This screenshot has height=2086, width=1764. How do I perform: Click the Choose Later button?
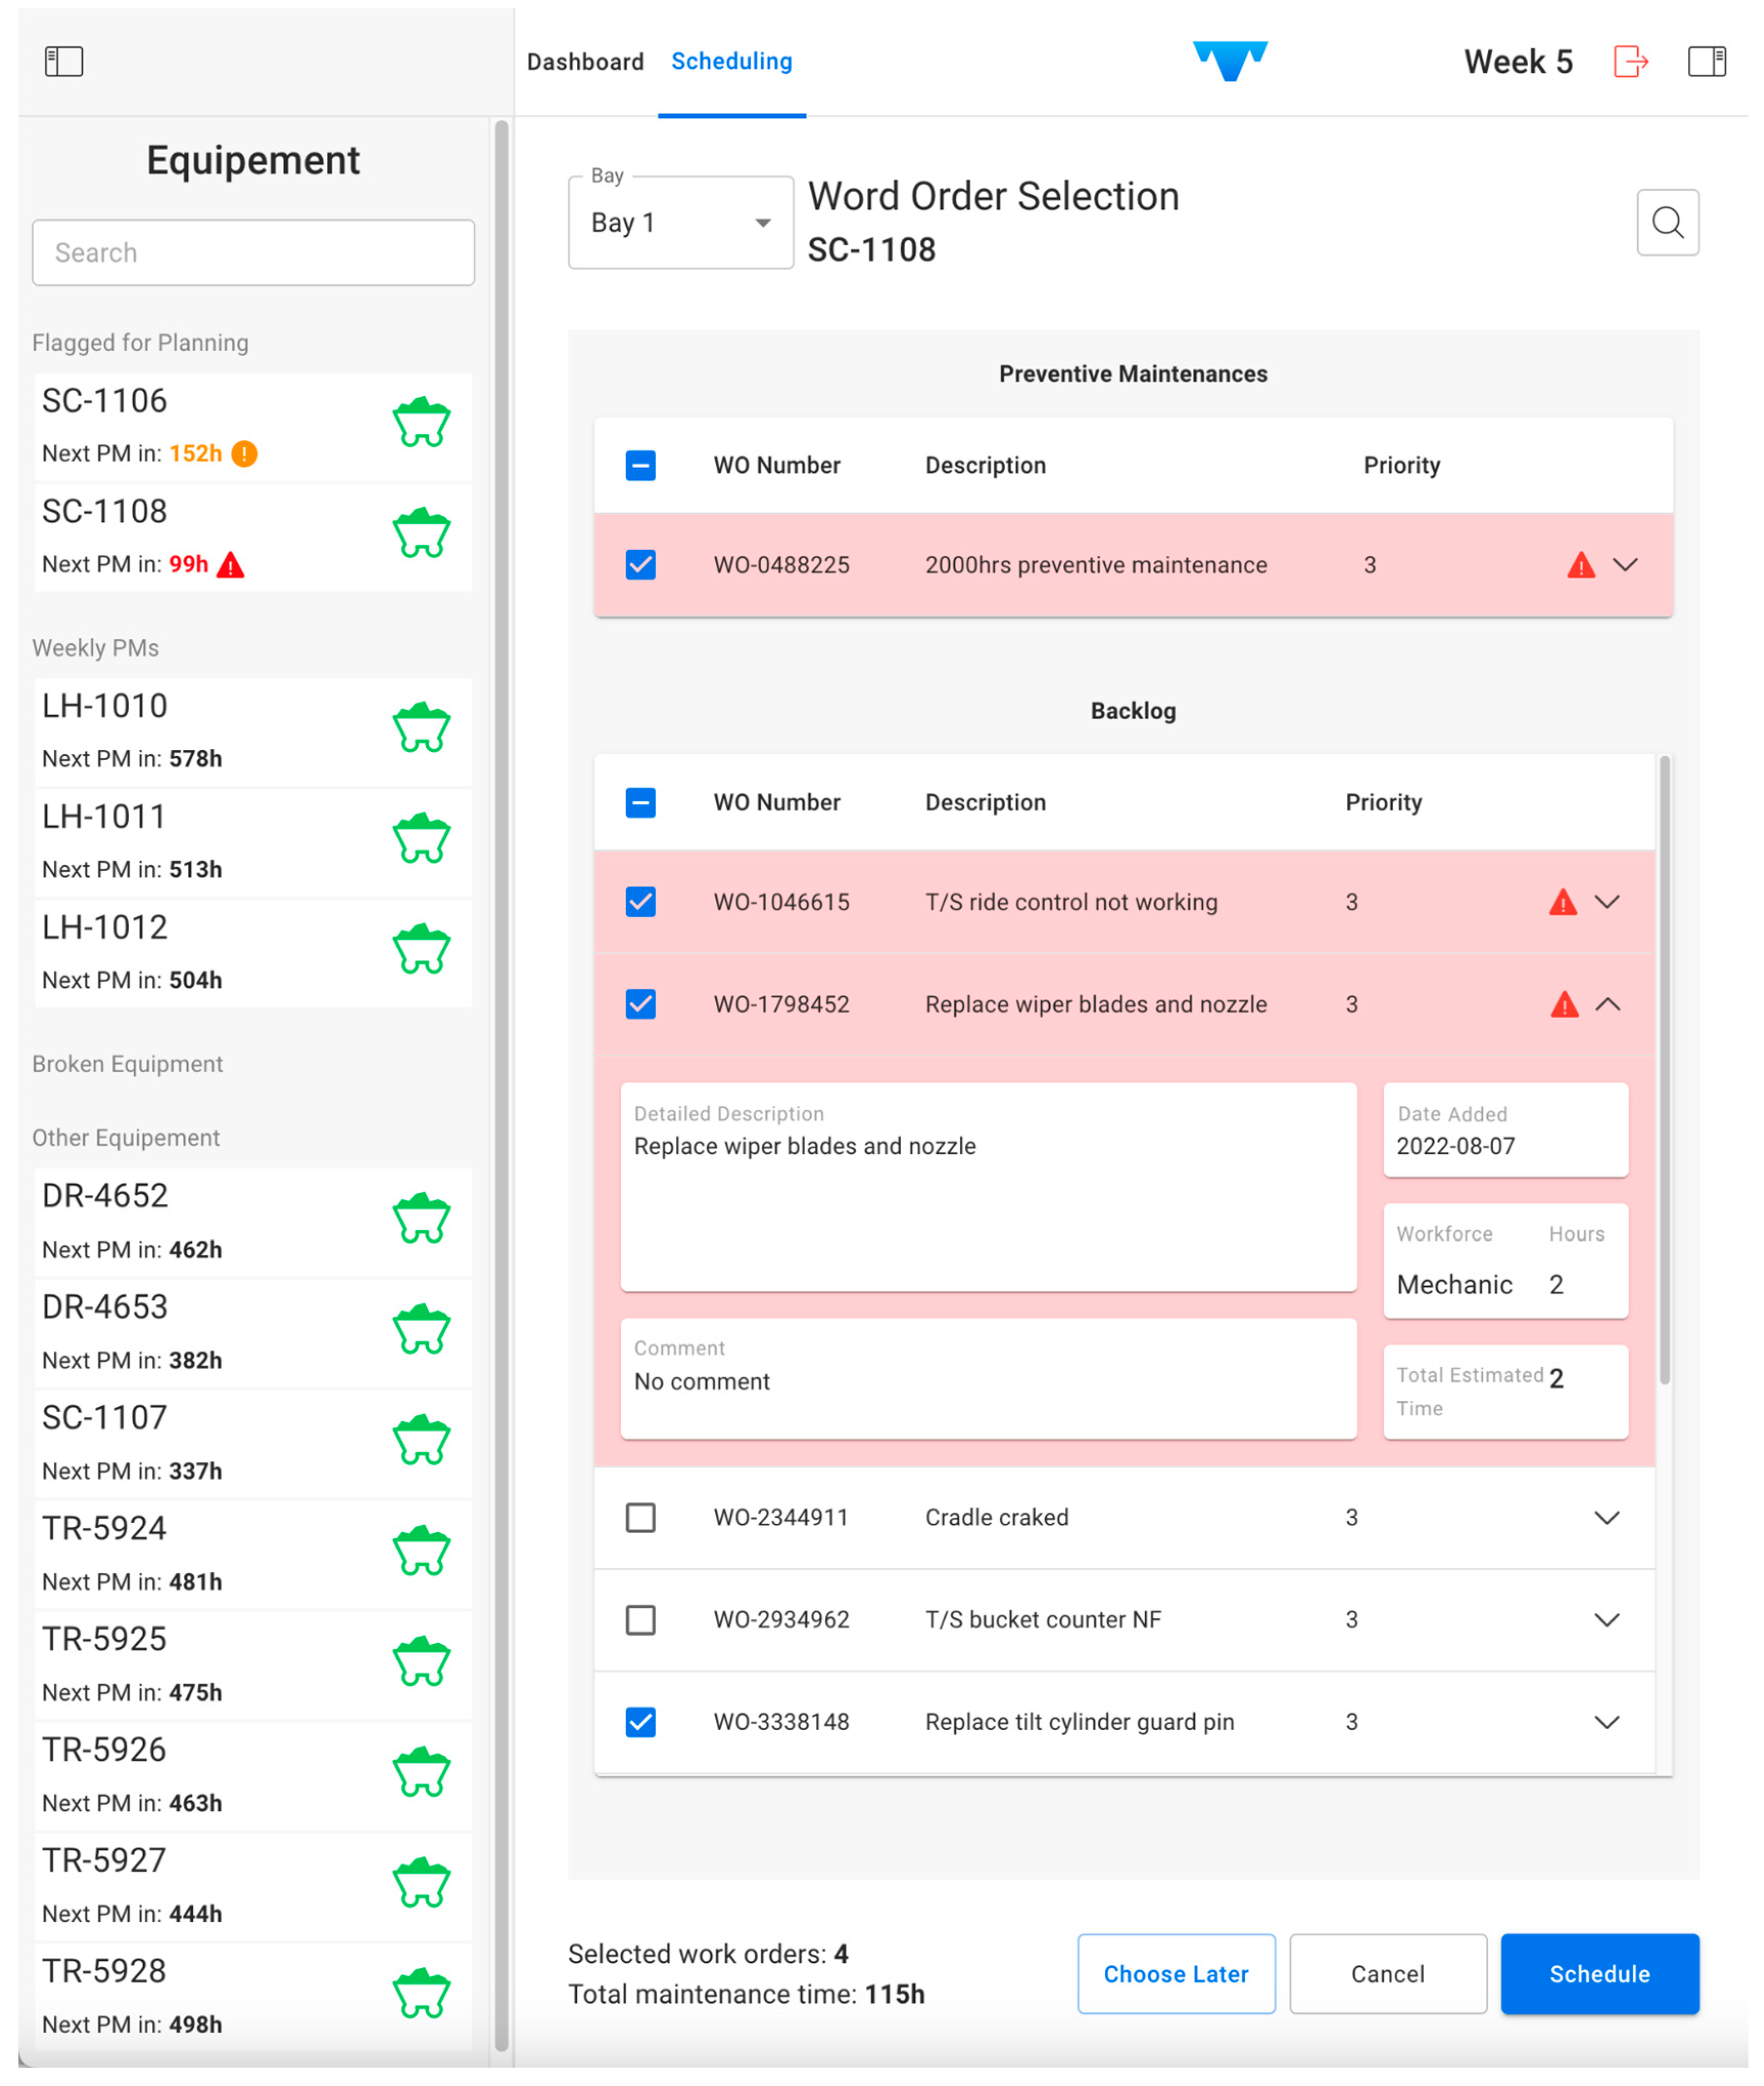tap(1175, 1974)
